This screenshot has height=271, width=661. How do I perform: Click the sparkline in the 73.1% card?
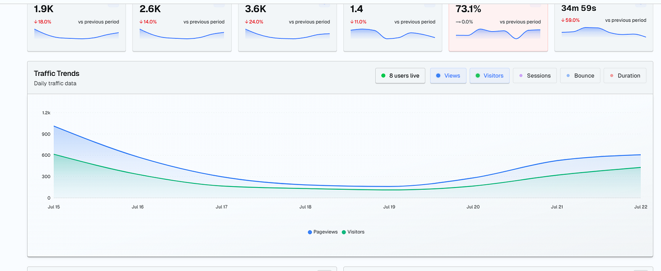click(x=498, y=34)
